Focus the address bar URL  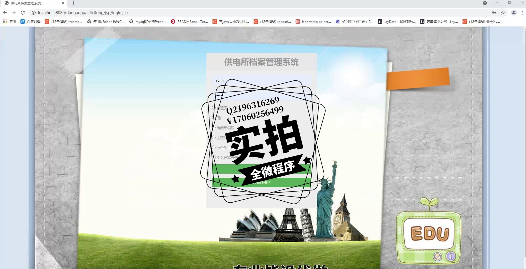pyautogui.click(x=83, y=13)
